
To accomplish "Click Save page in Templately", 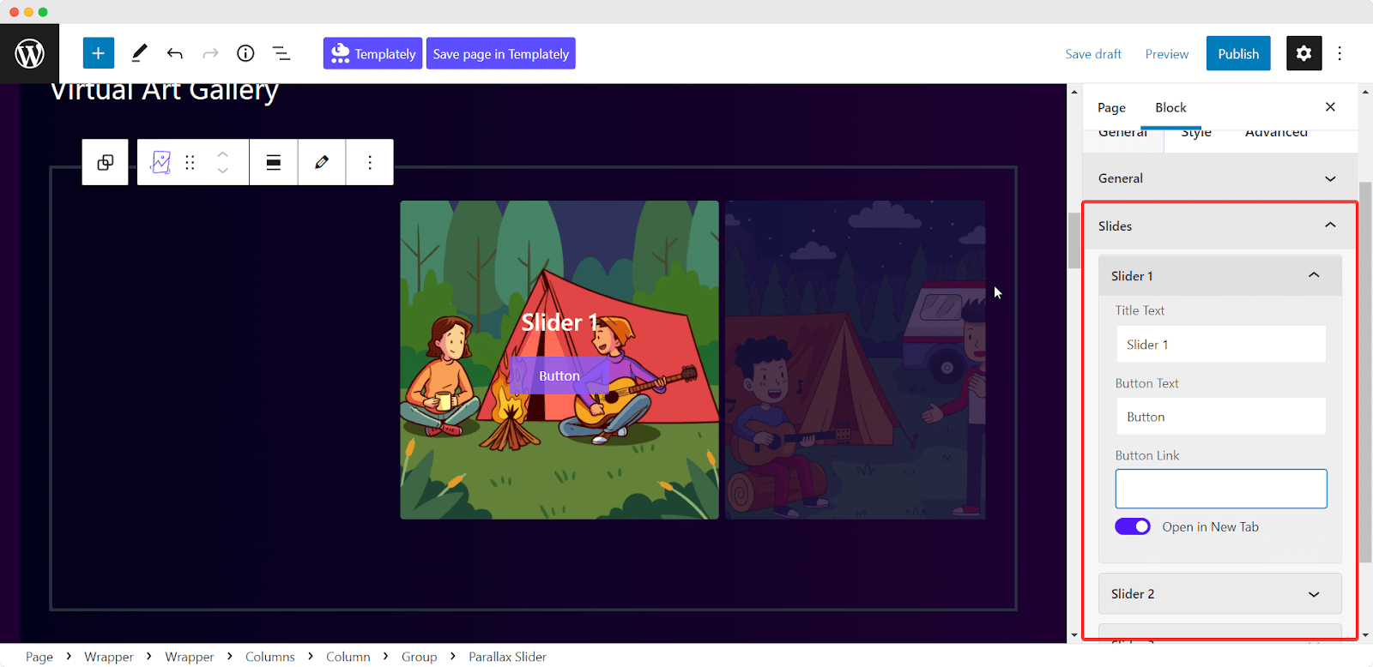I will tap(500, 53).
